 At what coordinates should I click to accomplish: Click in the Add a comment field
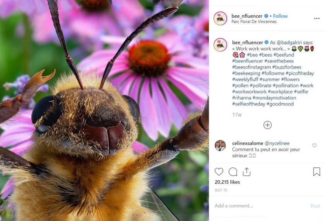pos(259,206)
